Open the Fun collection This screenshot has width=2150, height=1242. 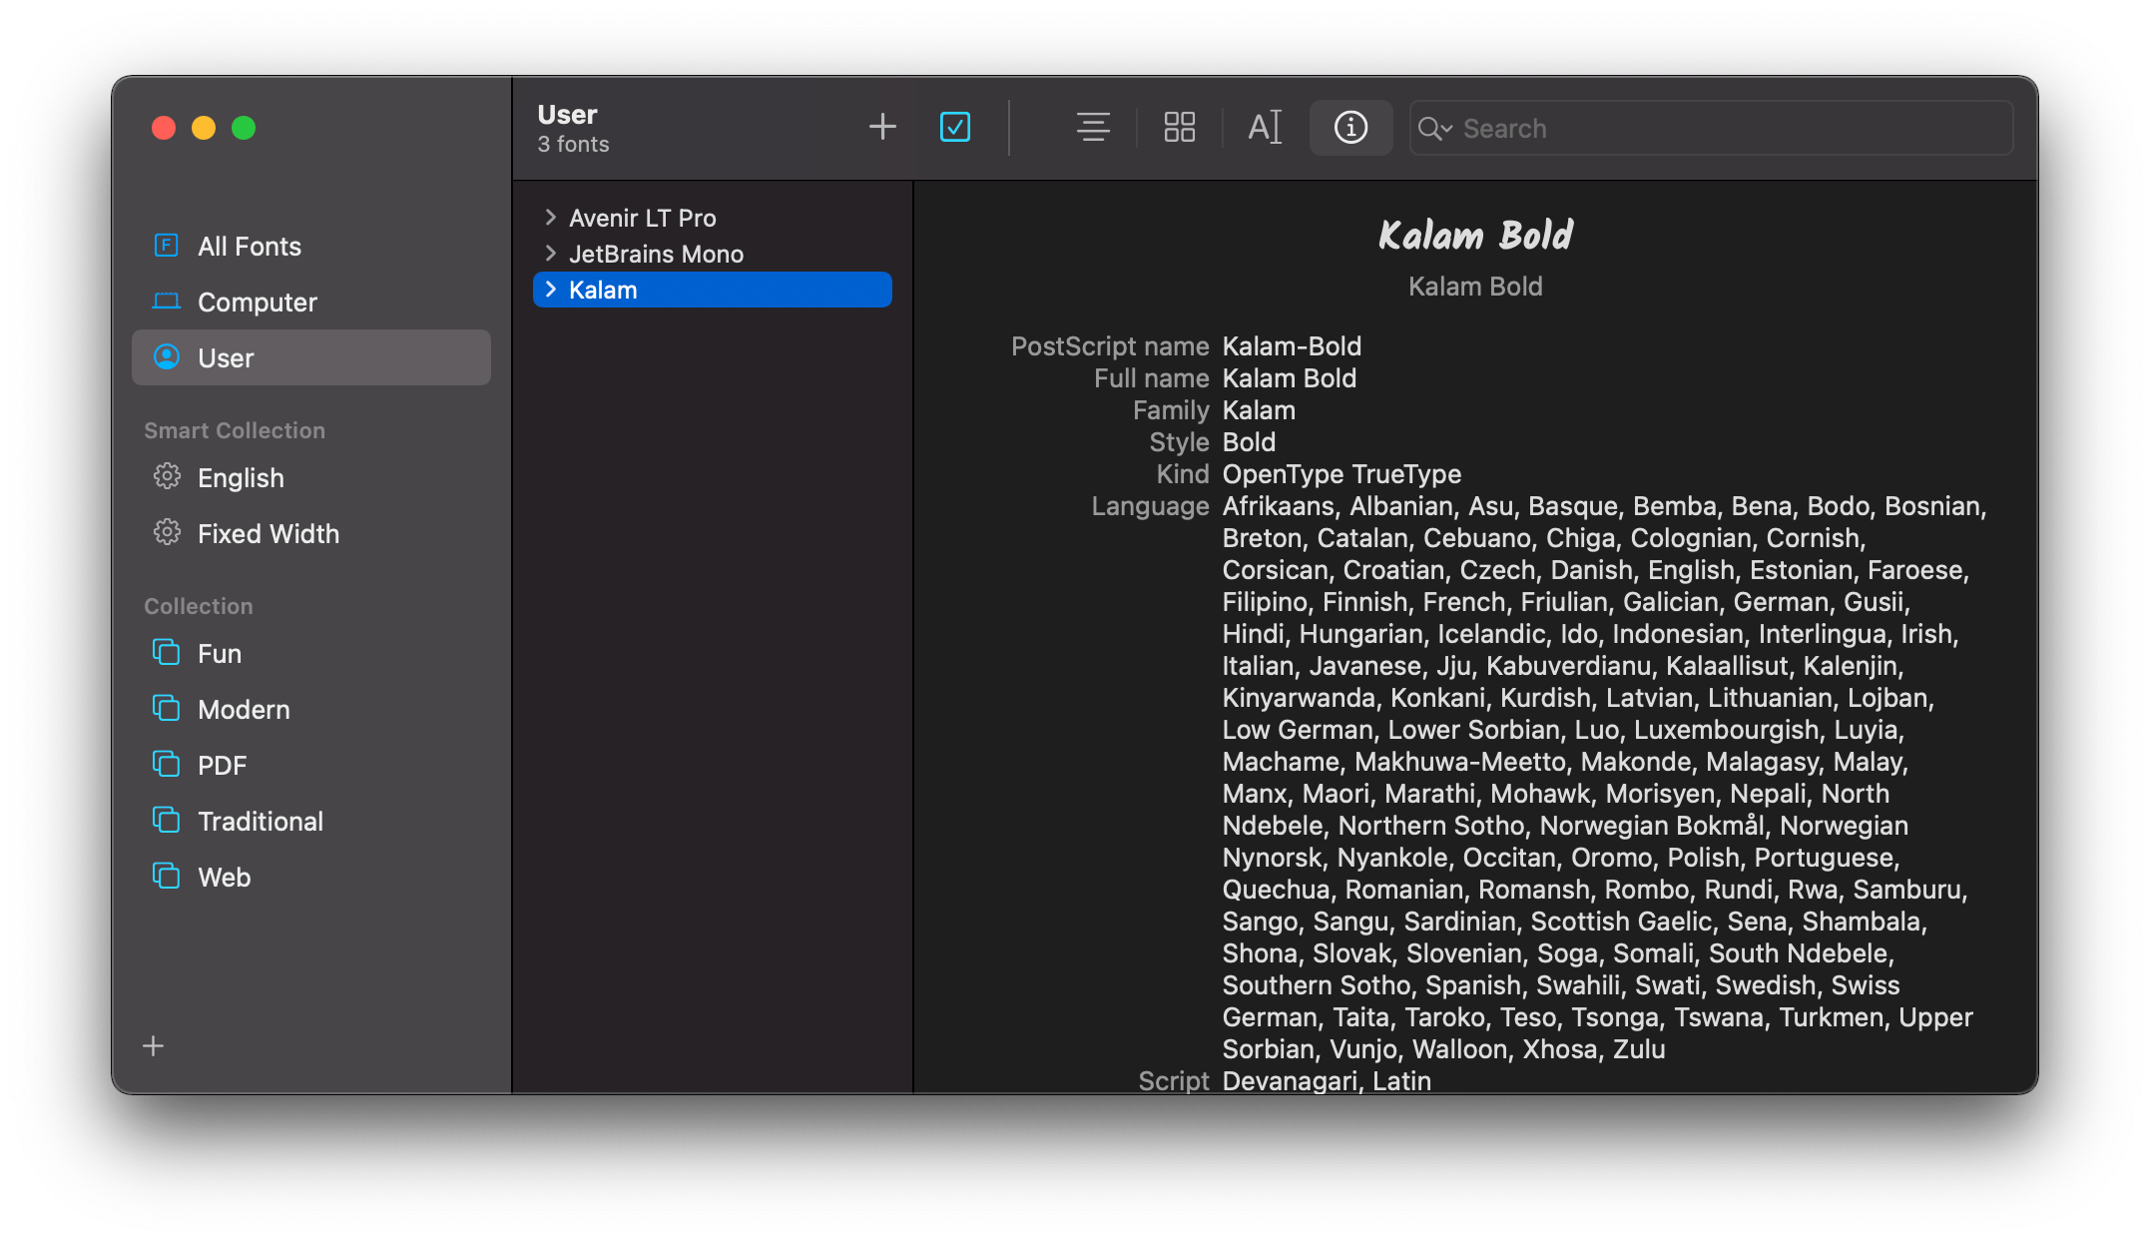click(220, 653)
